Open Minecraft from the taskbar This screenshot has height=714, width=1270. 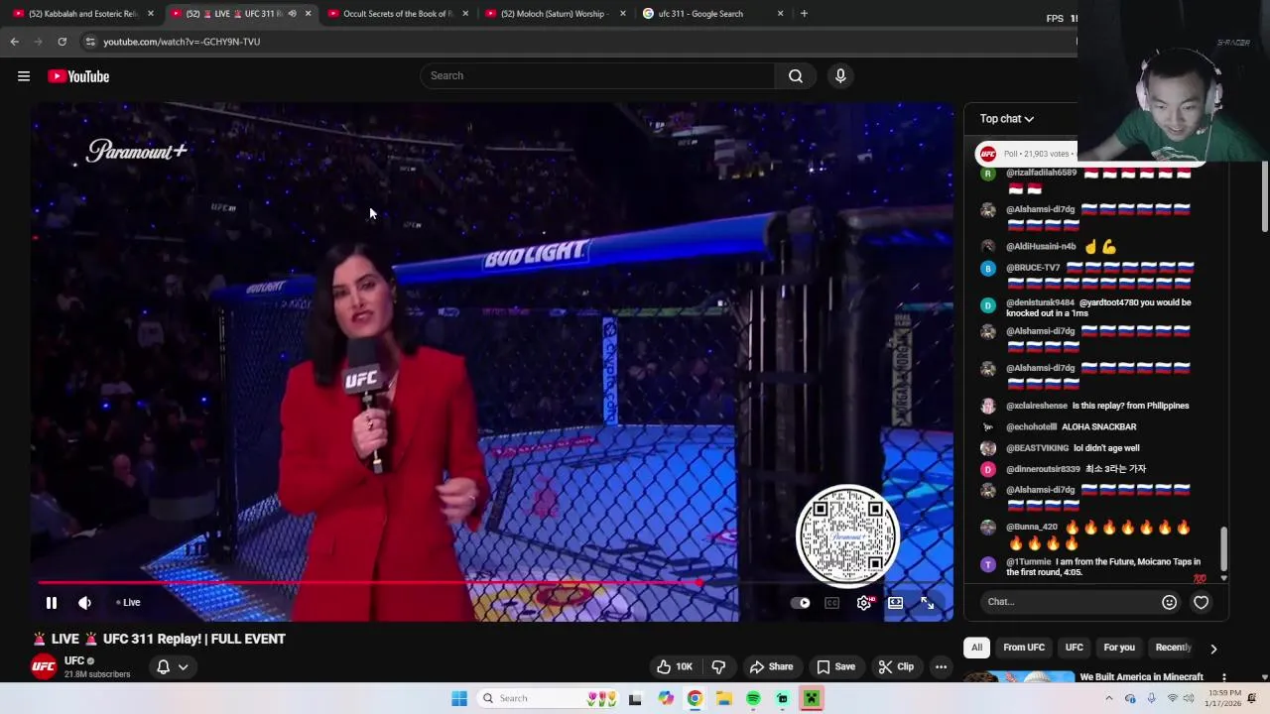point(811,698)
